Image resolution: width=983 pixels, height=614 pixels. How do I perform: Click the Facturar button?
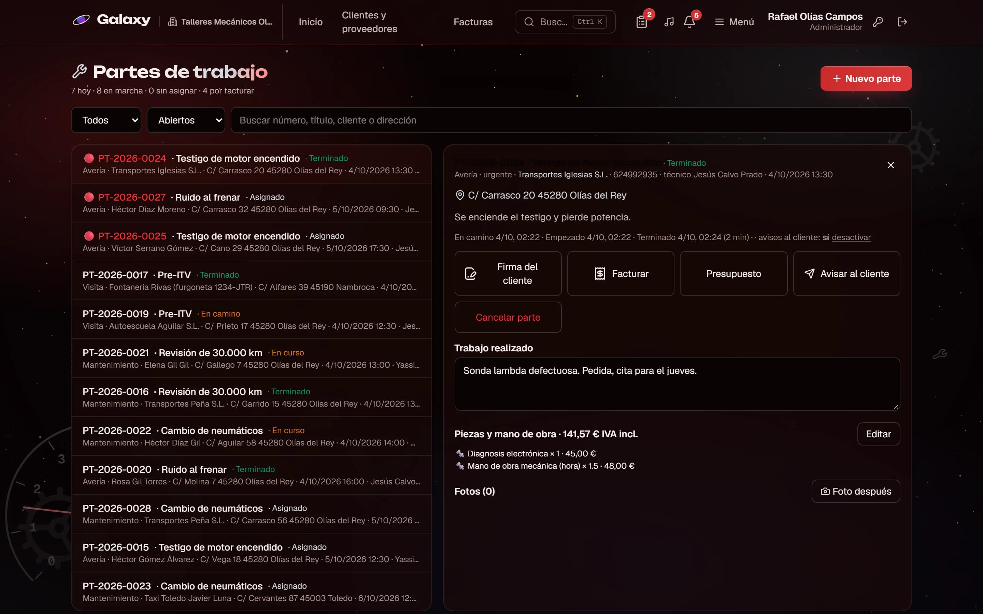click(x=621, y=274)
